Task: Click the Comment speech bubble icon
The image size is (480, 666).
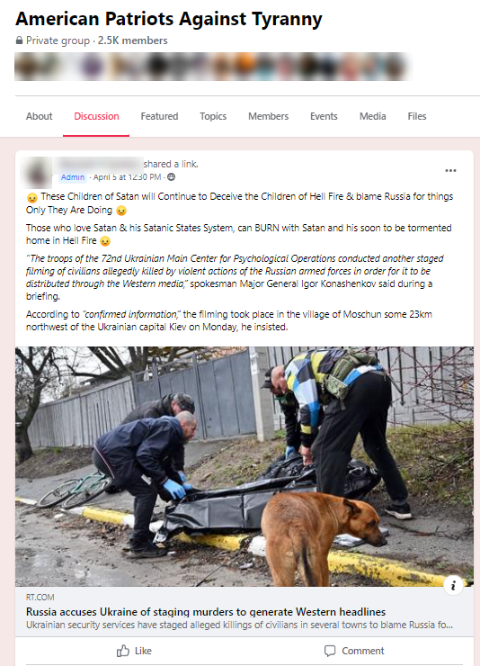Action: (330, 651)
